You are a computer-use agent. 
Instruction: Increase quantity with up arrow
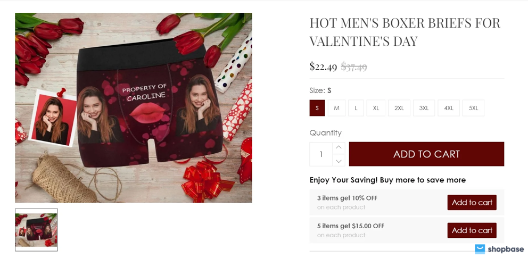[x=339, y=147]
